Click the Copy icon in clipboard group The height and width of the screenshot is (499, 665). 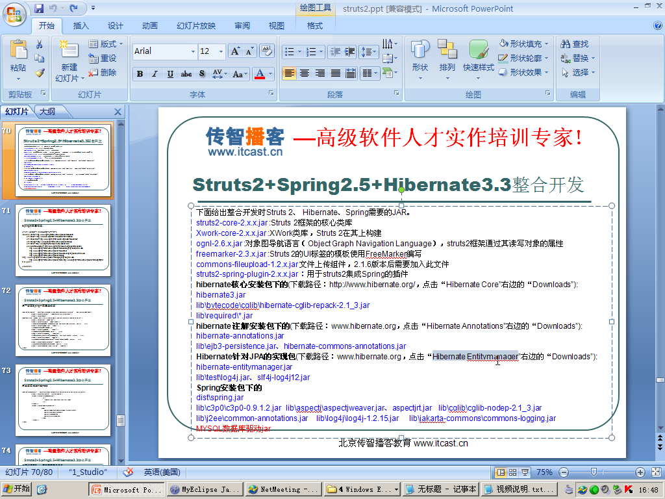click(40, 58)
